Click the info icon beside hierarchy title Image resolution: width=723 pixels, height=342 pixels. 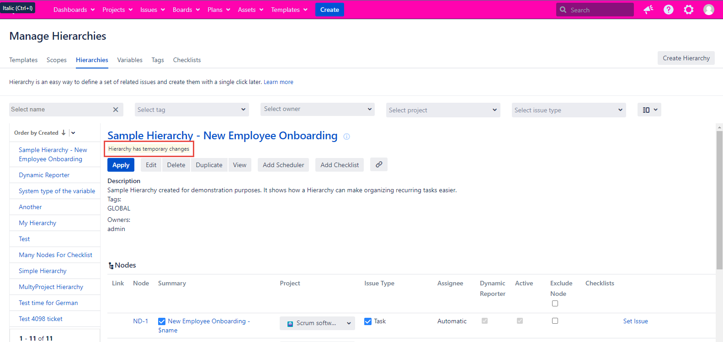pyautogui.click(x=346, y=137)
